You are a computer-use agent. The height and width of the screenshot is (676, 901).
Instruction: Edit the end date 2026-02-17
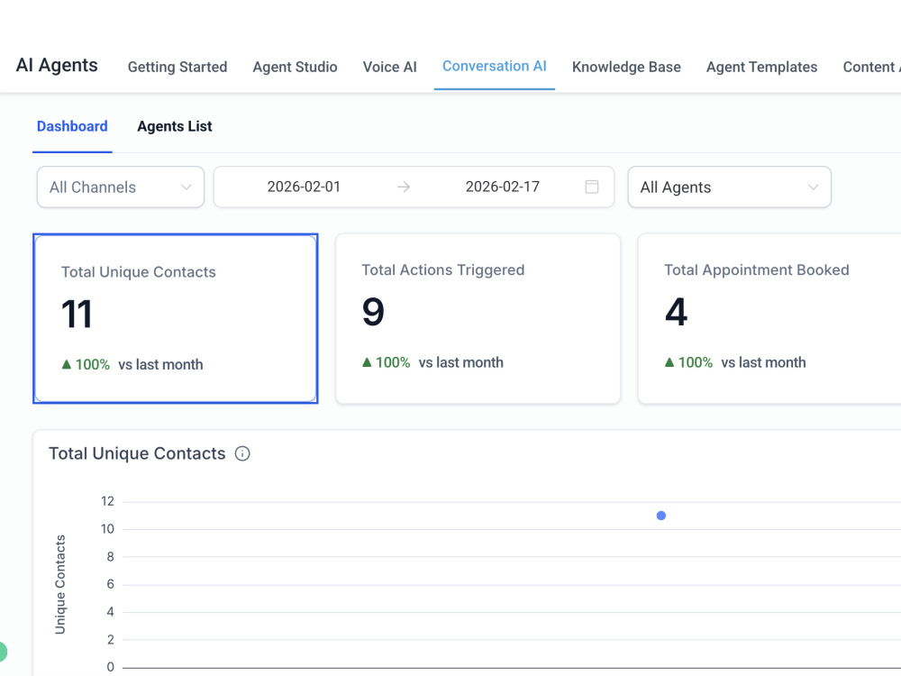pos(502,187)
